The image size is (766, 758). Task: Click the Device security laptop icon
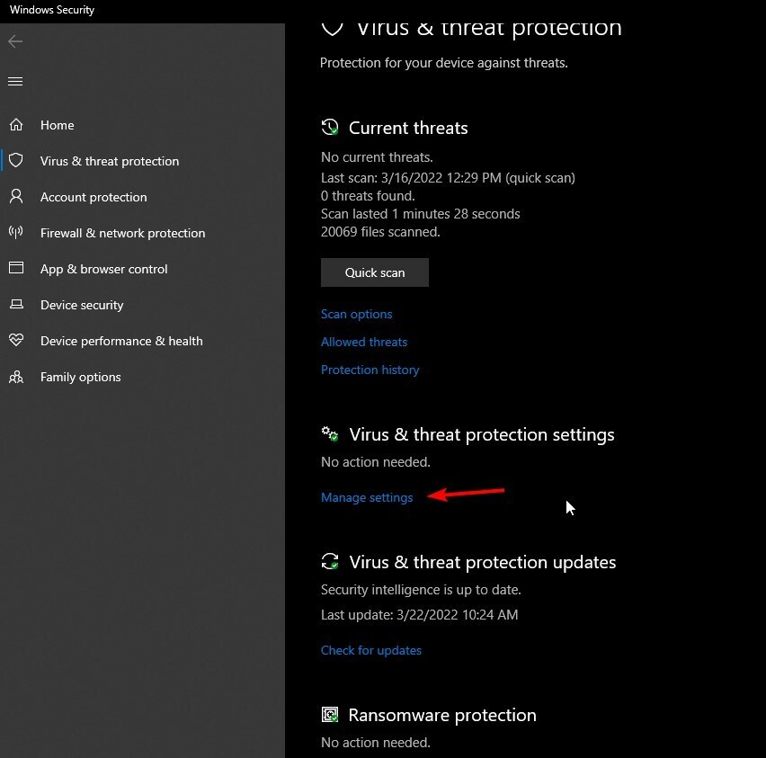click(x=16, y=304)
